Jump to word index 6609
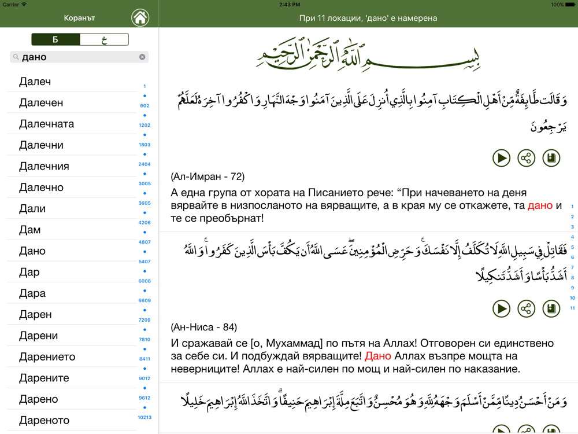Image resolution: width=578 pixels, height=434 pixels. [144, 300]
